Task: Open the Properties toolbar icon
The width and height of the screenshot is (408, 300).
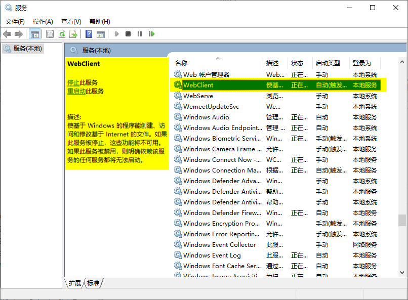Action: (x=50, y=34)
